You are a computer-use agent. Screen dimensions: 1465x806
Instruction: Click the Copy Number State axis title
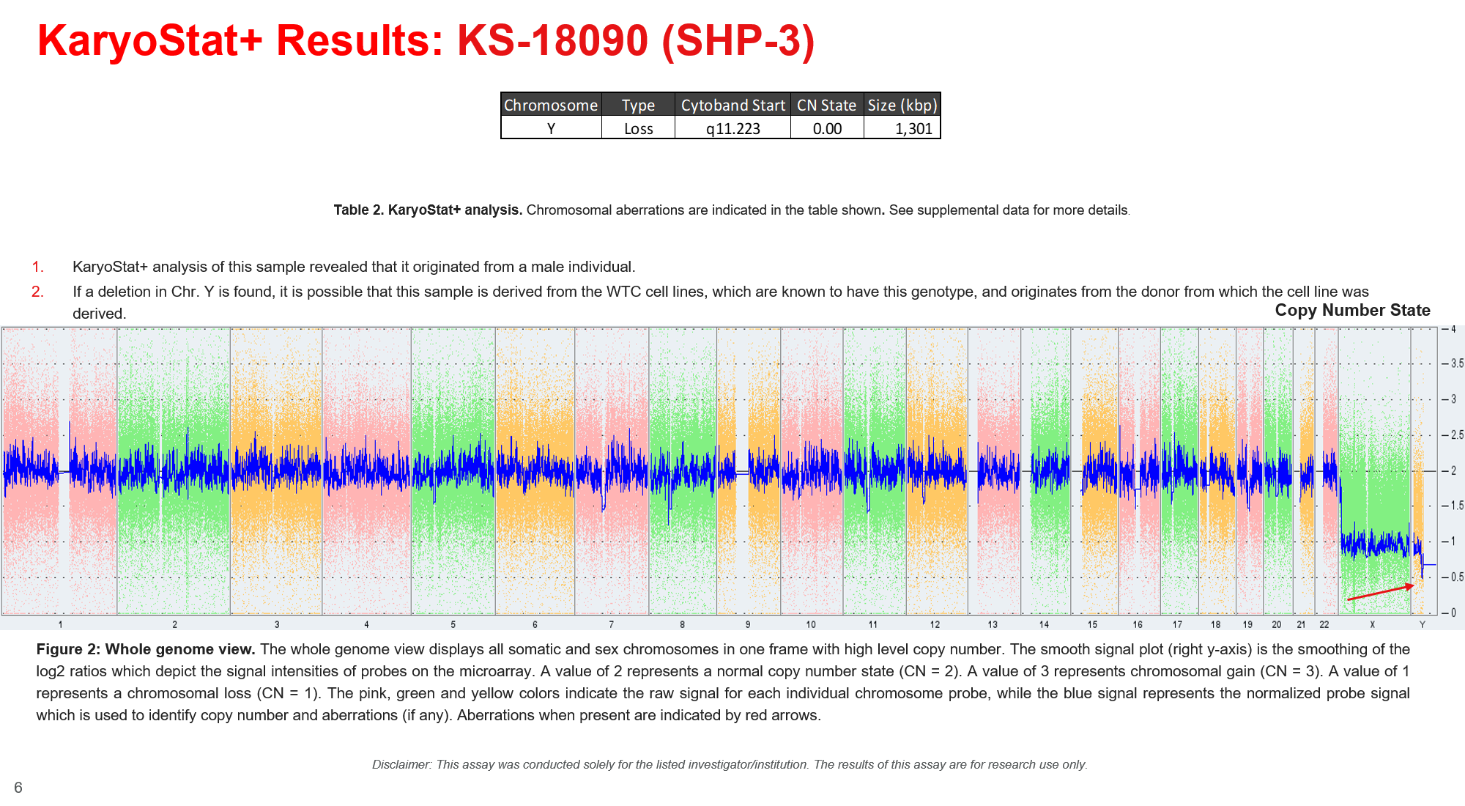click(1352, 310)
